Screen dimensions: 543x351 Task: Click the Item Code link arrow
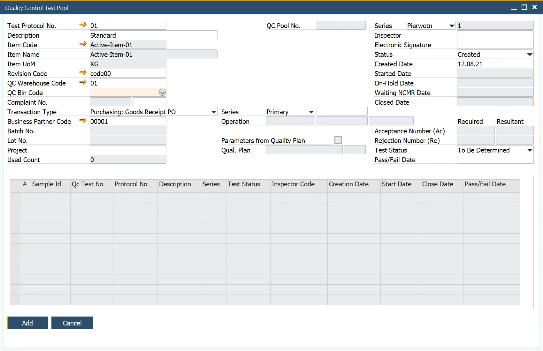pos(83,44)
